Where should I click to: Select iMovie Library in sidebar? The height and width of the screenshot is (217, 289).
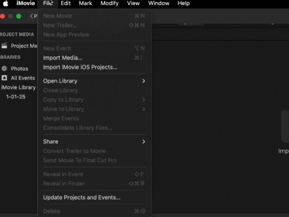tap(18, 87)
